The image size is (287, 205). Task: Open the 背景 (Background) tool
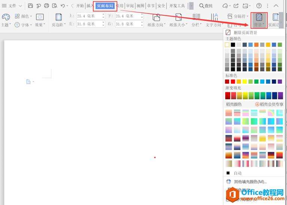tap(259, 19)
